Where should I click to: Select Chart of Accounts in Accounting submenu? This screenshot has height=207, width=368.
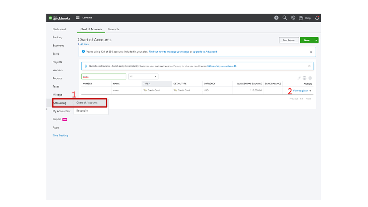point(87,103)
